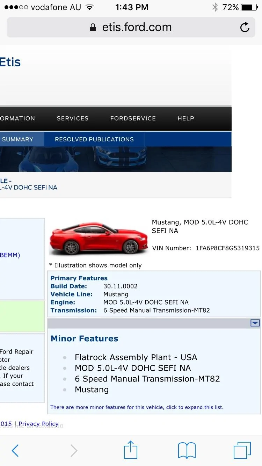Select the VIN number 1FA6P8CF8G5319315

tap(227, 248)
